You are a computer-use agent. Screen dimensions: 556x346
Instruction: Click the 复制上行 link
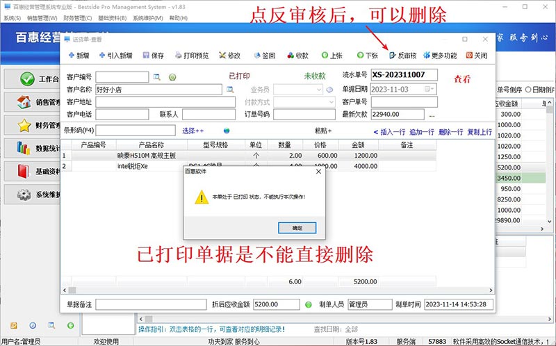480,132
